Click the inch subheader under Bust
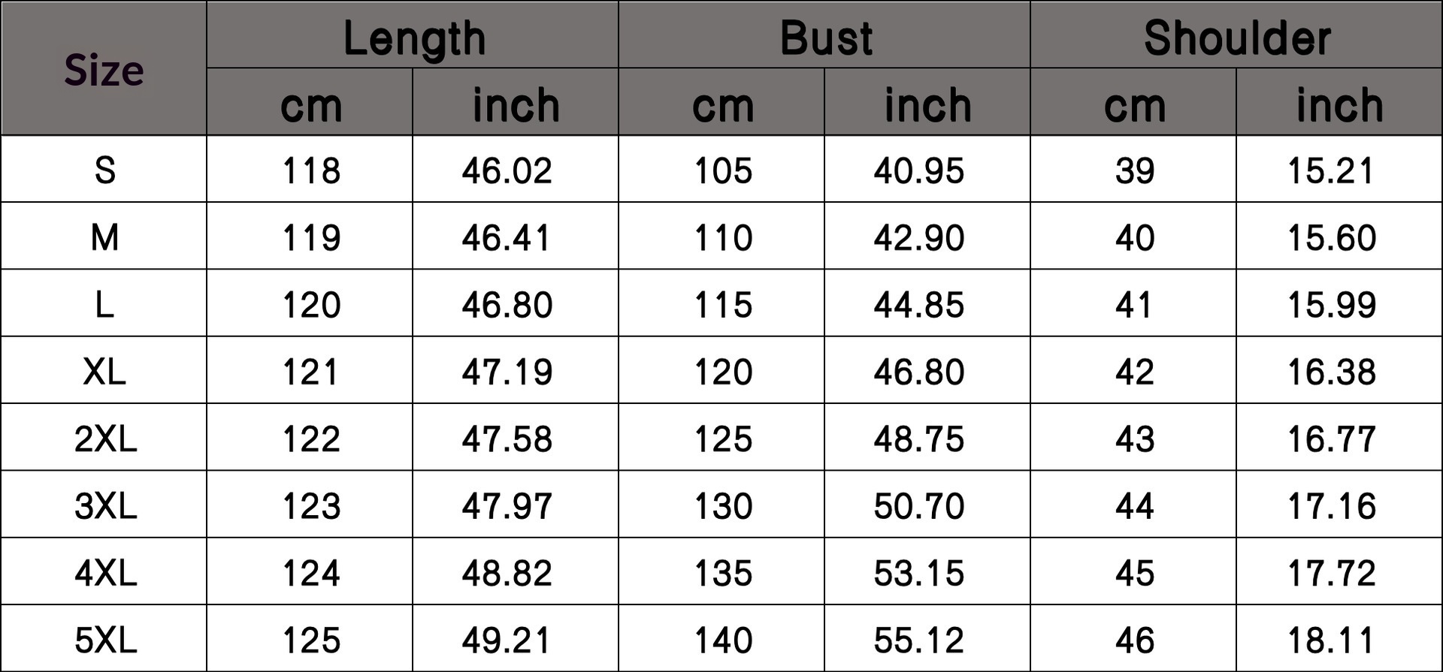The width and height of the screenshot is (1443, 672). click(x=927, y=105)
